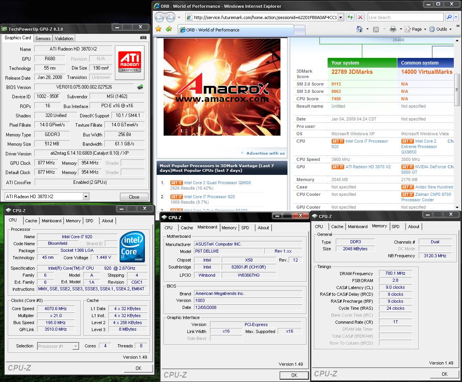
Task: Click OK in middle CPU-Z Mainboard window
Action: click(x=294, y=375)
